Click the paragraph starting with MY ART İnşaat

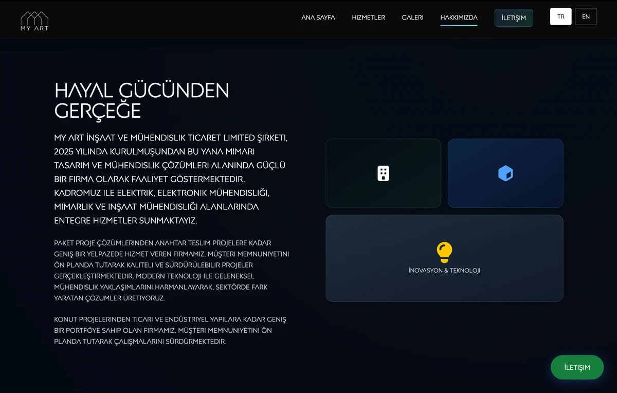[170, 180]
